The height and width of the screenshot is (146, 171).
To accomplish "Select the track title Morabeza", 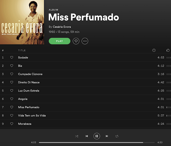I will pos(25,124).
